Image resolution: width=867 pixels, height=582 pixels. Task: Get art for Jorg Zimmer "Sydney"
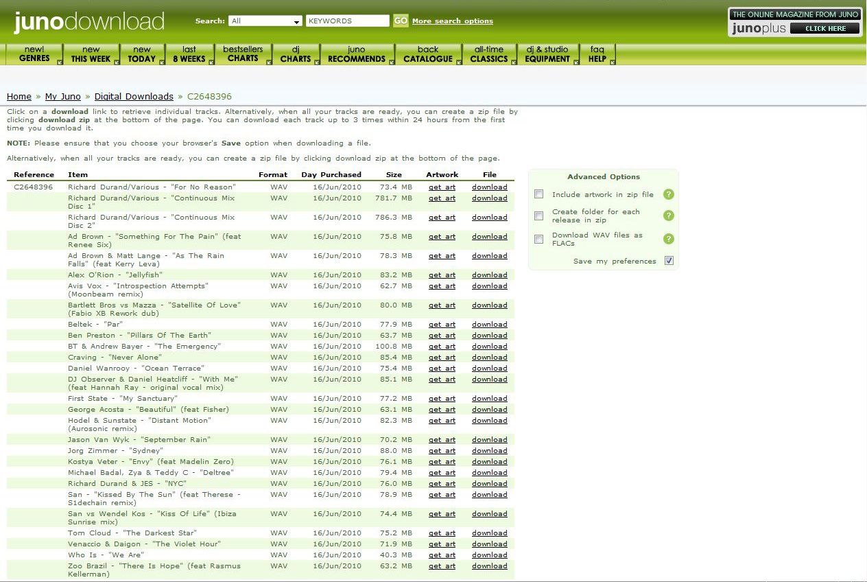(442, 451)
